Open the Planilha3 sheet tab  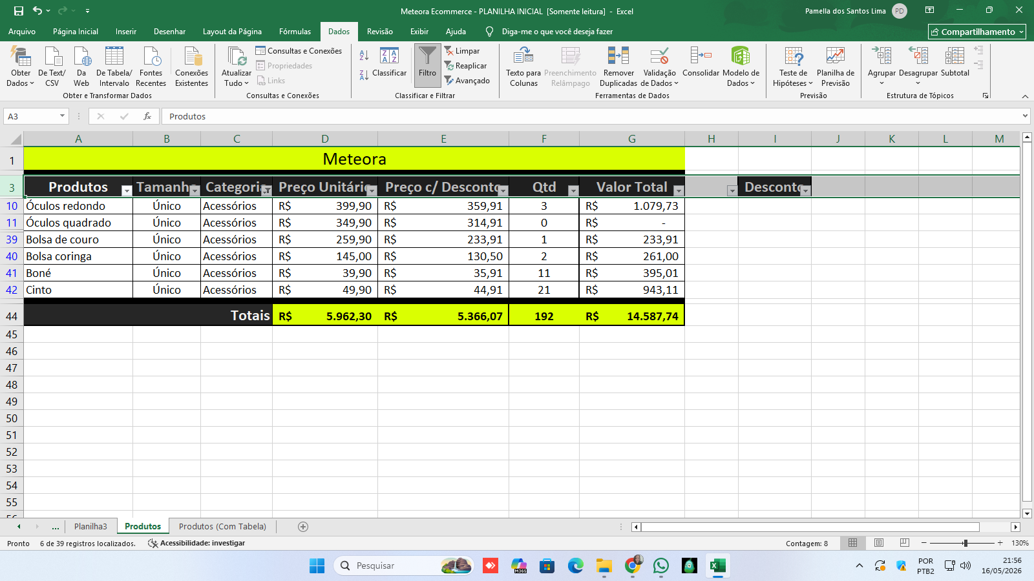[90, 527]
